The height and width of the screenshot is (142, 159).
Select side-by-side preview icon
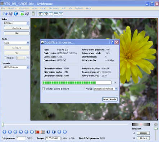click(x=51, y=14)
